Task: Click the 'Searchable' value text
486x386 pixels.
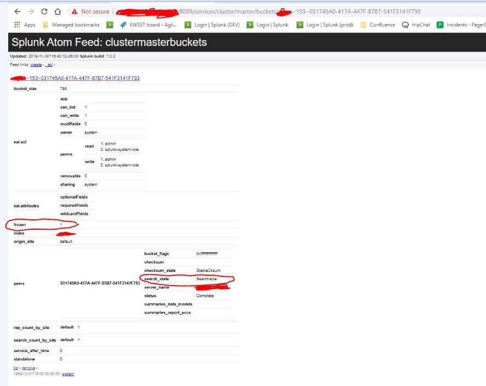Action: tap(207, 279)
